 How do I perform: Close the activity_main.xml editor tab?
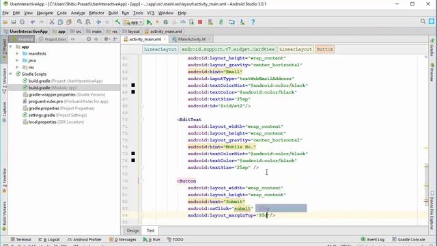click(x=165, y=40)
